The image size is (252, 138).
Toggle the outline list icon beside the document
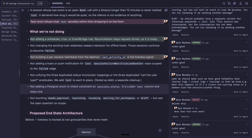tap(23, 10)
